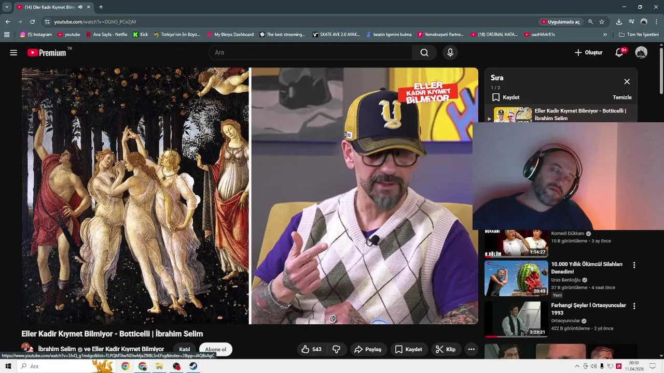
Task: Open Ana Sayfa - Netflix bookmark
Action: 106,35
